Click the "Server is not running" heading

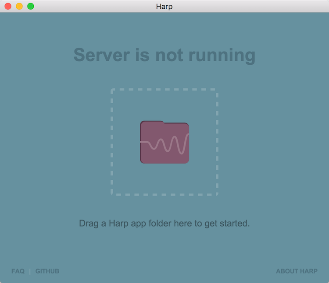click(164, 55)
